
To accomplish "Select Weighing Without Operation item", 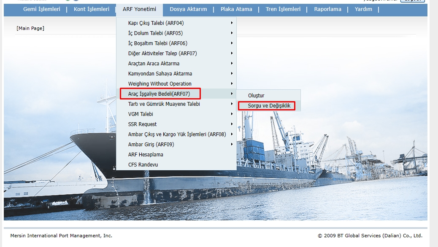I will (x=160, y=84).
